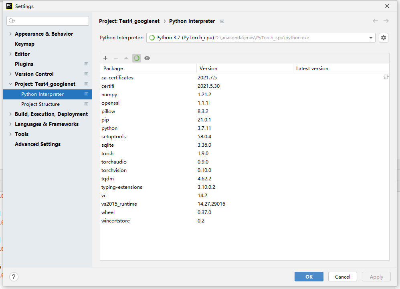This screenshot has height=289, width=400.
Task: Click into the settings search field
Action: point(48,21)
